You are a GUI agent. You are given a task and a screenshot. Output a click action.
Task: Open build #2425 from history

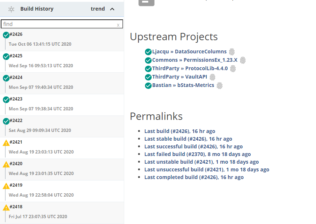point(16,56)
